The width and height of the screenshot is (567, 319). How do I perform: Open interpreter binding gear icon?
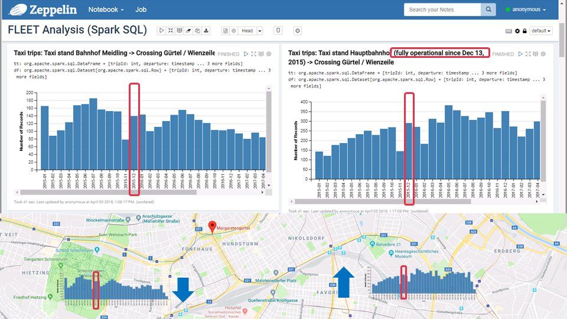click(517, 31)
